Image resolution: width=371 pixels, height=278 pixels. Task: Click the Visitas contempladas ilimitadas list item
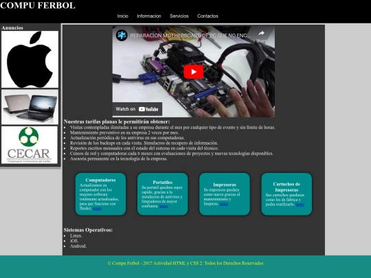[x=172, y=128]
